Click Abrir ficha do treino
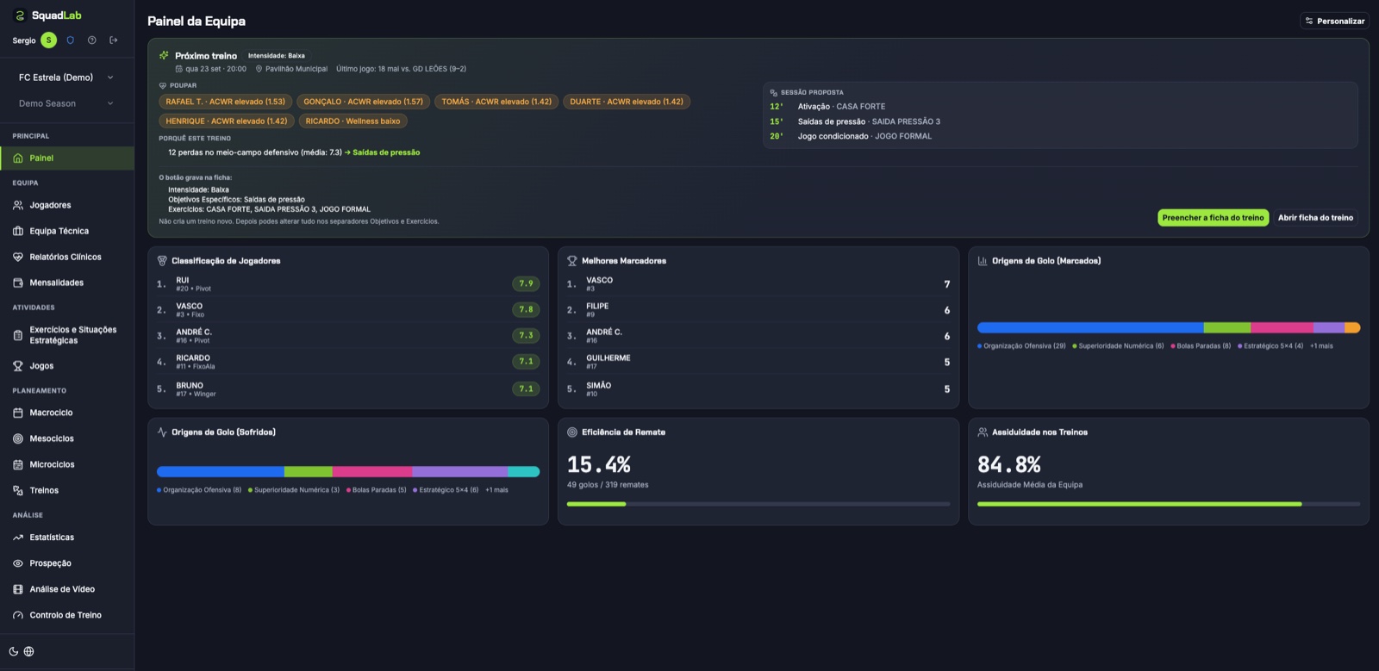Screen dimensions: 1379x671 (x=1315, y=218)
